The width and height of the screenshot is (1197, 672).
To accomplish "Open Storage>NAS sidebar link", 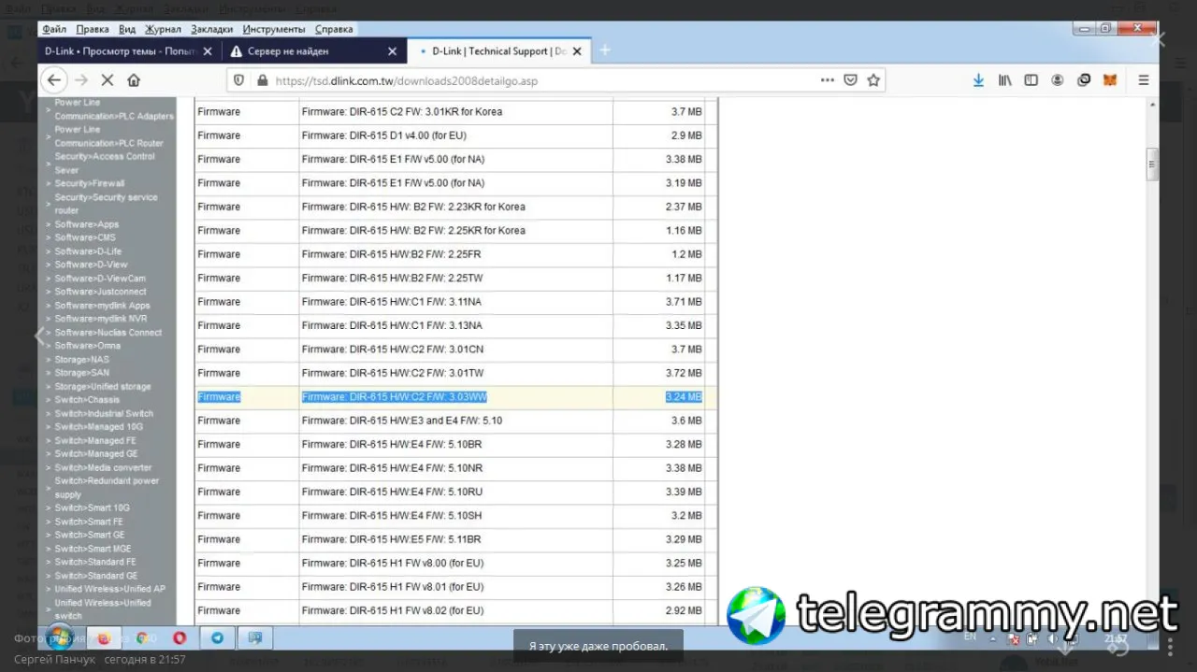I will (81, 360).
